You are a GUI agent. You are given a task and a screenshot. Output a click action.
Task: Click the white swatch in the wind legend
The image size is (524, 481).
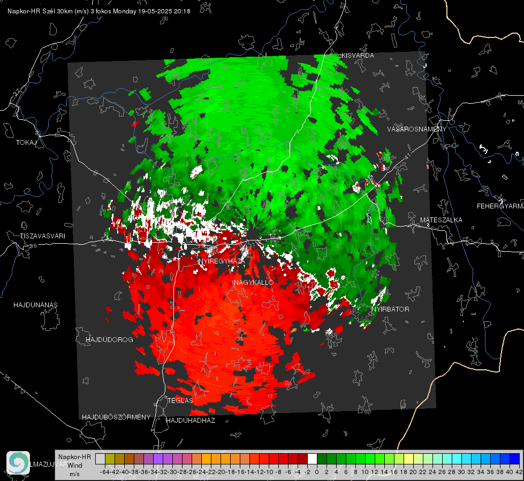312,459
